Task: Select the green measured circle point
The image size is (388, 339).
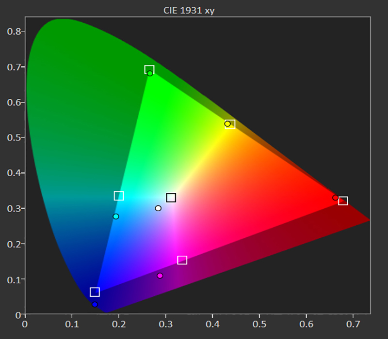Action: point(150,74)
